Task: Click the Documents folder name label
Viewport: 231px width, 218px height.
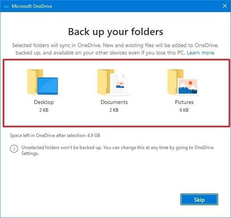Action: point(114,102)
